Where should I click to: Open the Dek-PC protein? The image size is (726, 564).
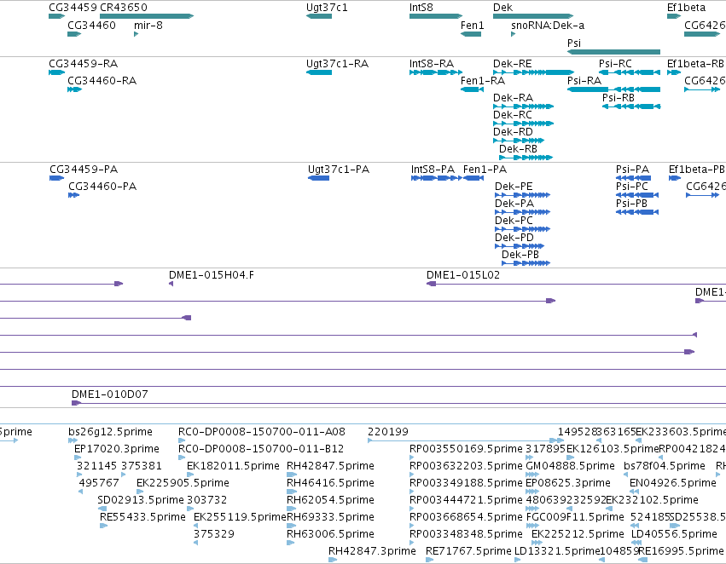tap(522, 229)
